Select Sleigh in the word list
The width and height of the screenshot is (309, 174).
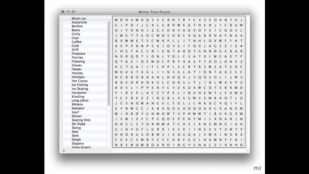click(85, 140)
